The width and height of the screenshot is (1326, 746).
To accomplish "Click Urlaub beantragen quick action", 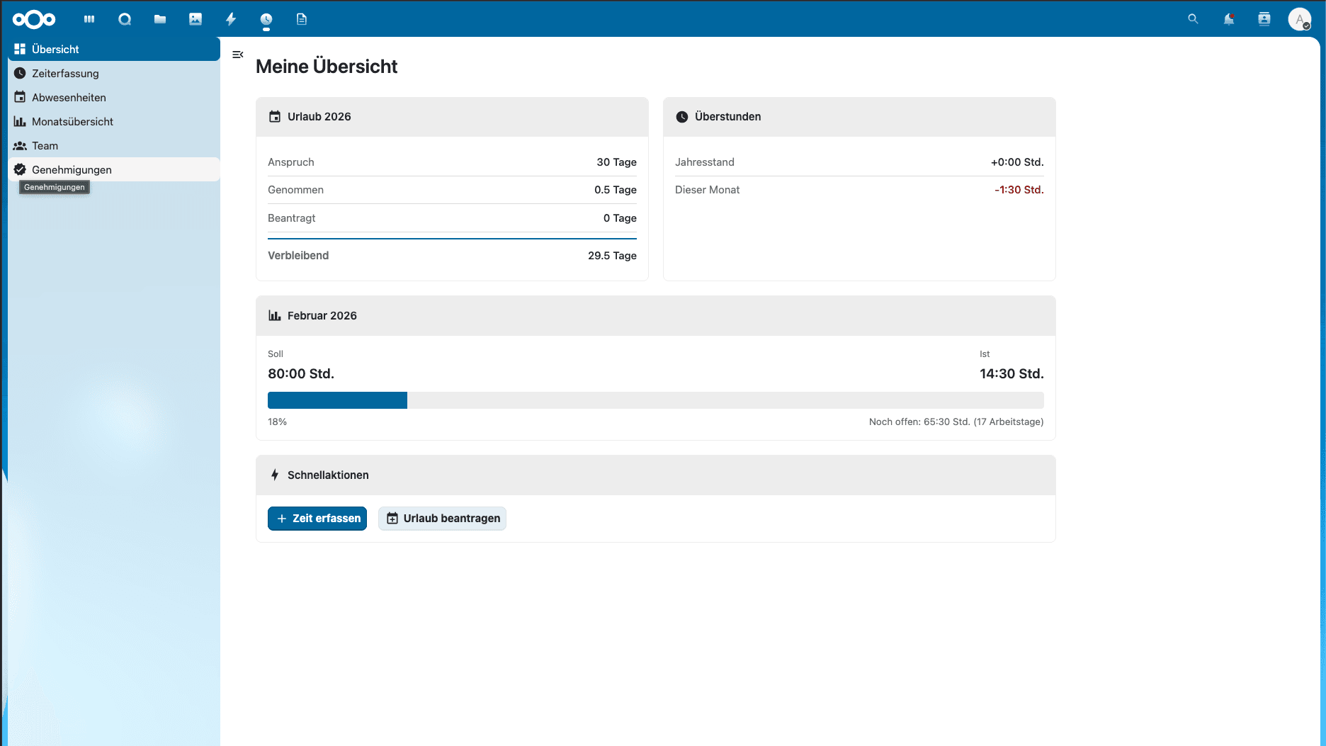I will click(x=441, y=518).
